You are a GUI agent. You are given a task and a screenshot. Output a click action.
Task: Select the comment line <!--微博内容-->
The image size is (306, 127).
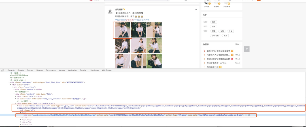coord(22,92)
